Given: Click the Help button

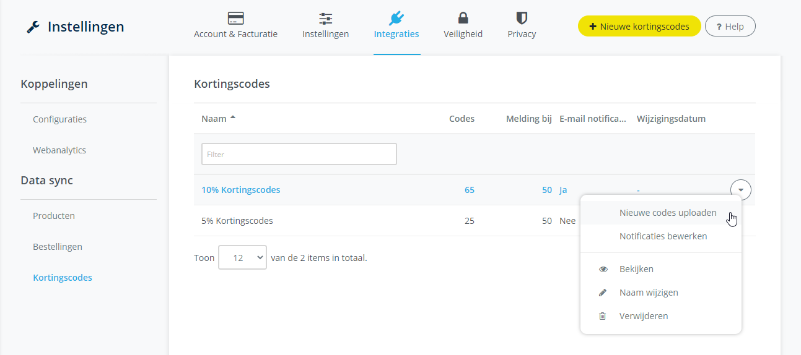Looking at the screenshot, I should [x=730, y=27].
